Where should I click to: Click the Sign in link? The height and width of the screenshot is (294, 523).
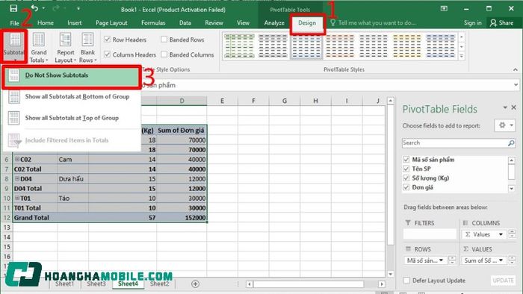(472, 22)
